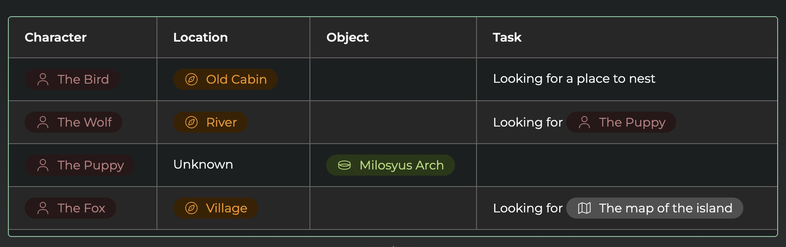Screen dimensions: 786x247
Task: Select the Location column header
Action: pos(200,37)
